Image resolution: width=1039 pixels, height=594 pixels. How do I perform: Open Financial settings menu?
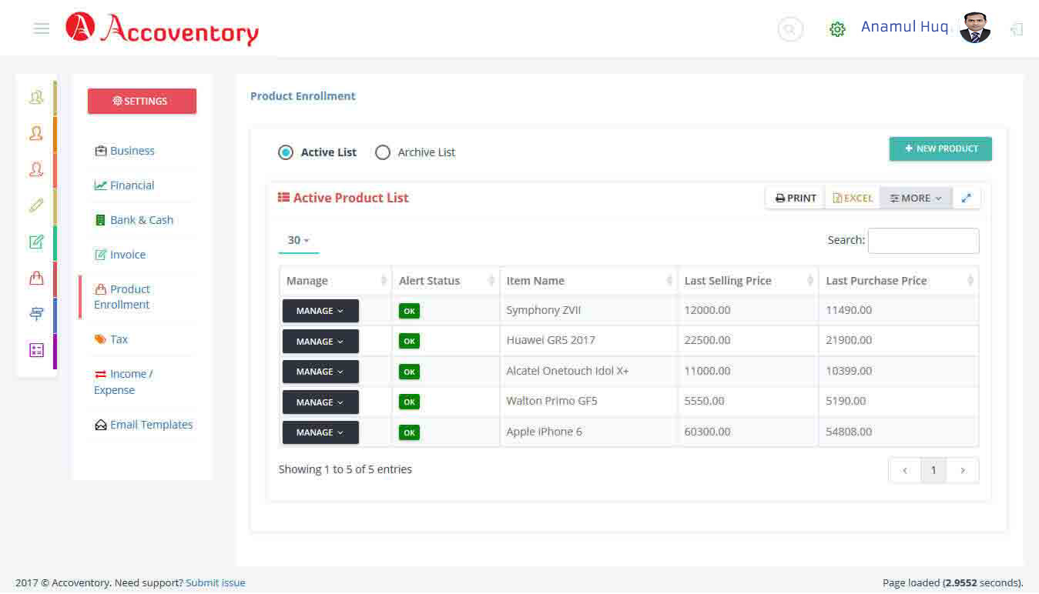tap(124, 185)
